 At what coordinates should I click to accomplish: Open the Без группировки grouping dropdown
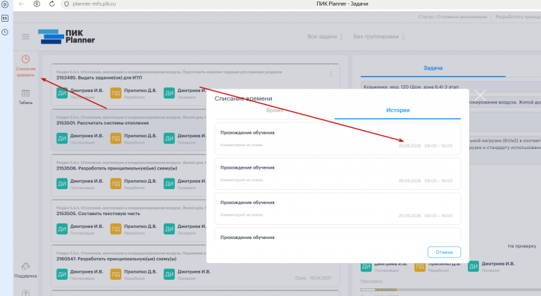point(379,37)
